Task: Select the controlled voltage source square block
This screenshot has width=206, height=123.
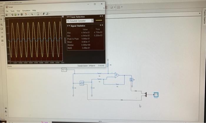Action: coord(82,83)
